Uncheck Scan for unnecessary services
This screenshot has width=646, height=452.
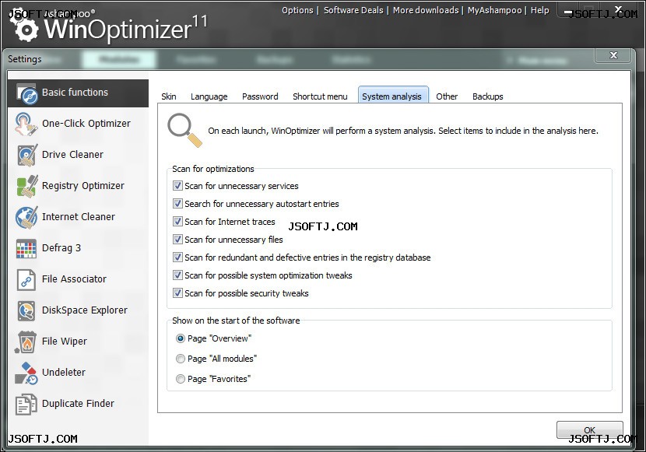[x=177, y=186]
